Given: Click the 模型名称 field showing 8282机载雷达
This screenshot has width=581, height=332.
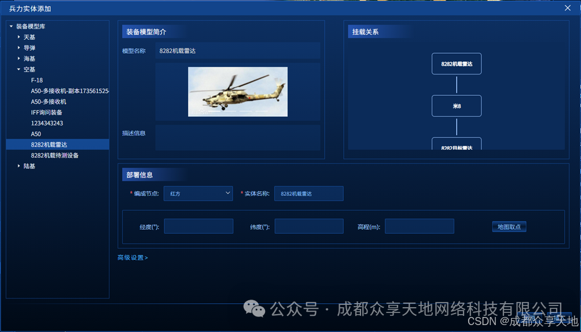Looking at the screenshot, I should [238, 51].
